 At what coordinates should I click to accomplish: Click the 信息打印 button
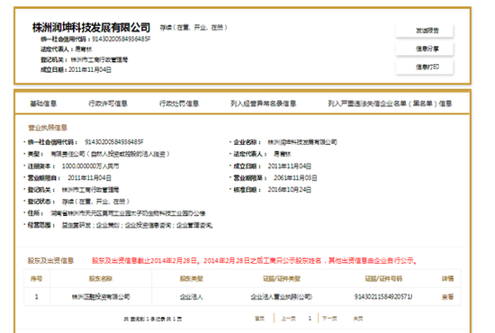point(425,67)
